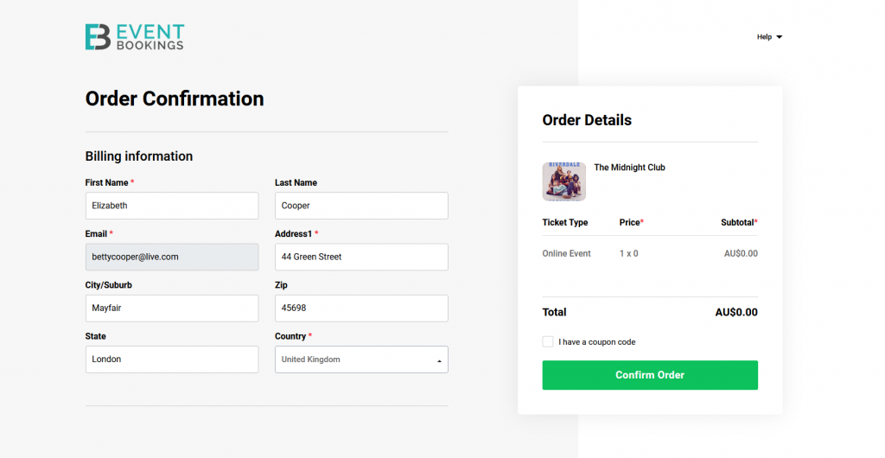Open the Help dropdown menu

pos(769,36)
